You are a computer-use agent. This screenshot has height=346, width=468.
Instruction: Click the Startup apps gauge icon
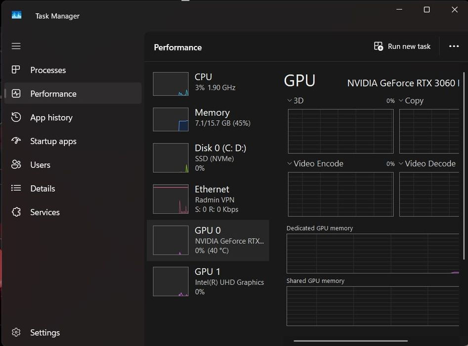(16, 140)
